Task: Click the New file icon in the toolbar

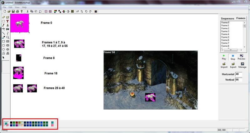Action: tap(5, 12)
